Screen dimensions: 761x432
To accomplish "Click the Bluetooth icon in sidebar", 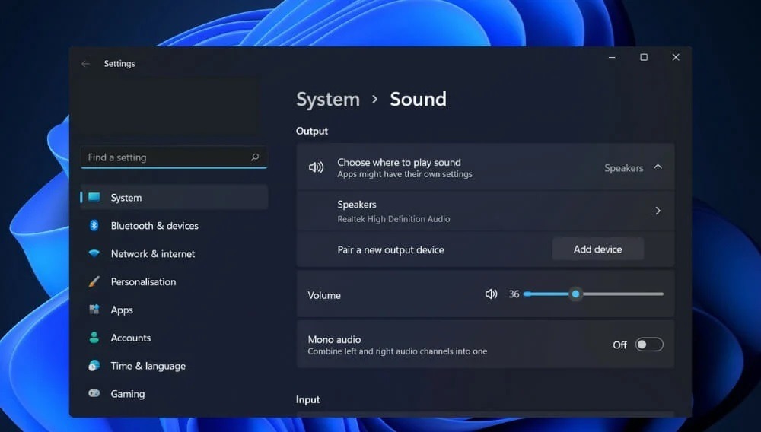I will click(94, 225).
